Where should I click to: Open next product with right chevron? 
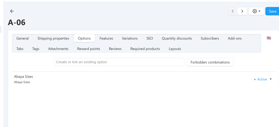click(242, 11)
